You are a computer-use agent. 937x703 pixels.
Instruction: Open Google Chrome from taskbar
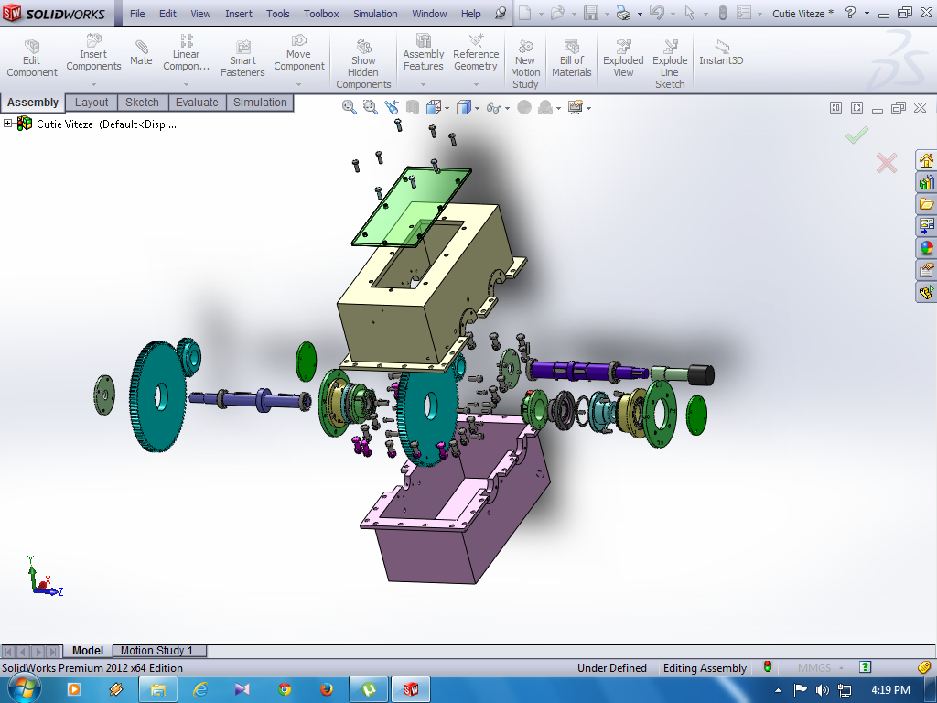coord(285,689)
